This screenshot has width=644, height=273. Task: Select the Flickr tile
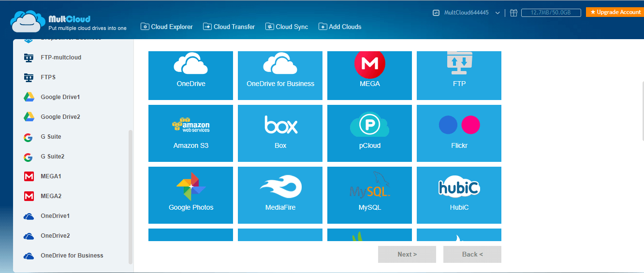459,133
